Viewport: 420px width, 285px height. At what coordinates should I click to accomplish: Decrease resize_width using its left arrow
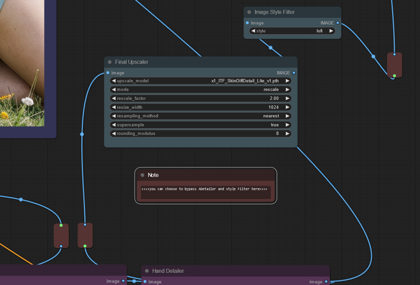[114, 107]
